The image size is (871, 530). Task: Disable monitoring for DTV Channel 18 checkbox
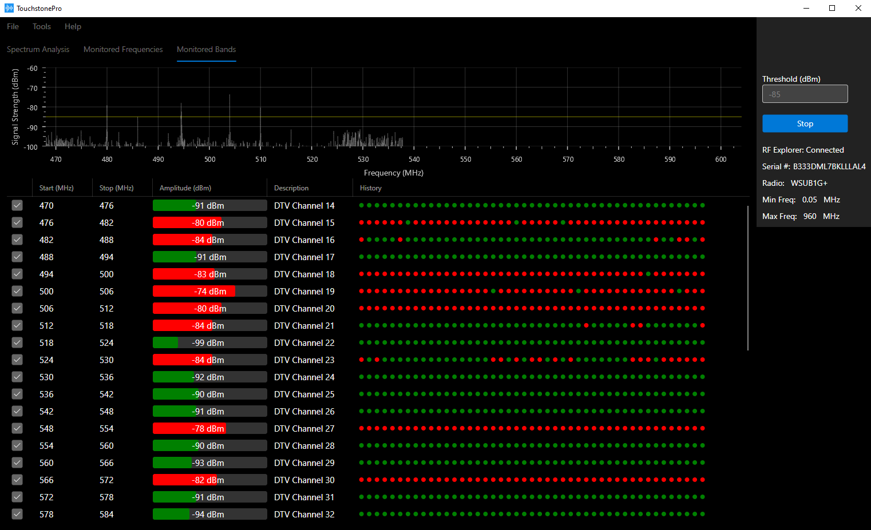pyautogui.click(x=17, y=274)
